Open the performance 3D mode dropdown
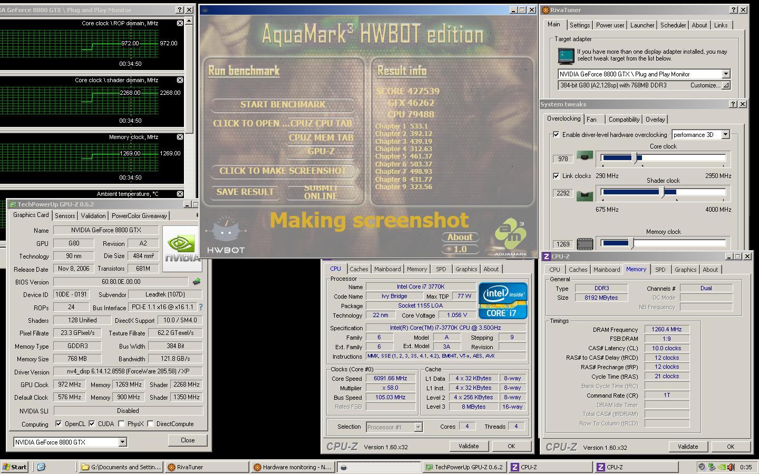This screenshot has width=759, height=474. [725, 135]
